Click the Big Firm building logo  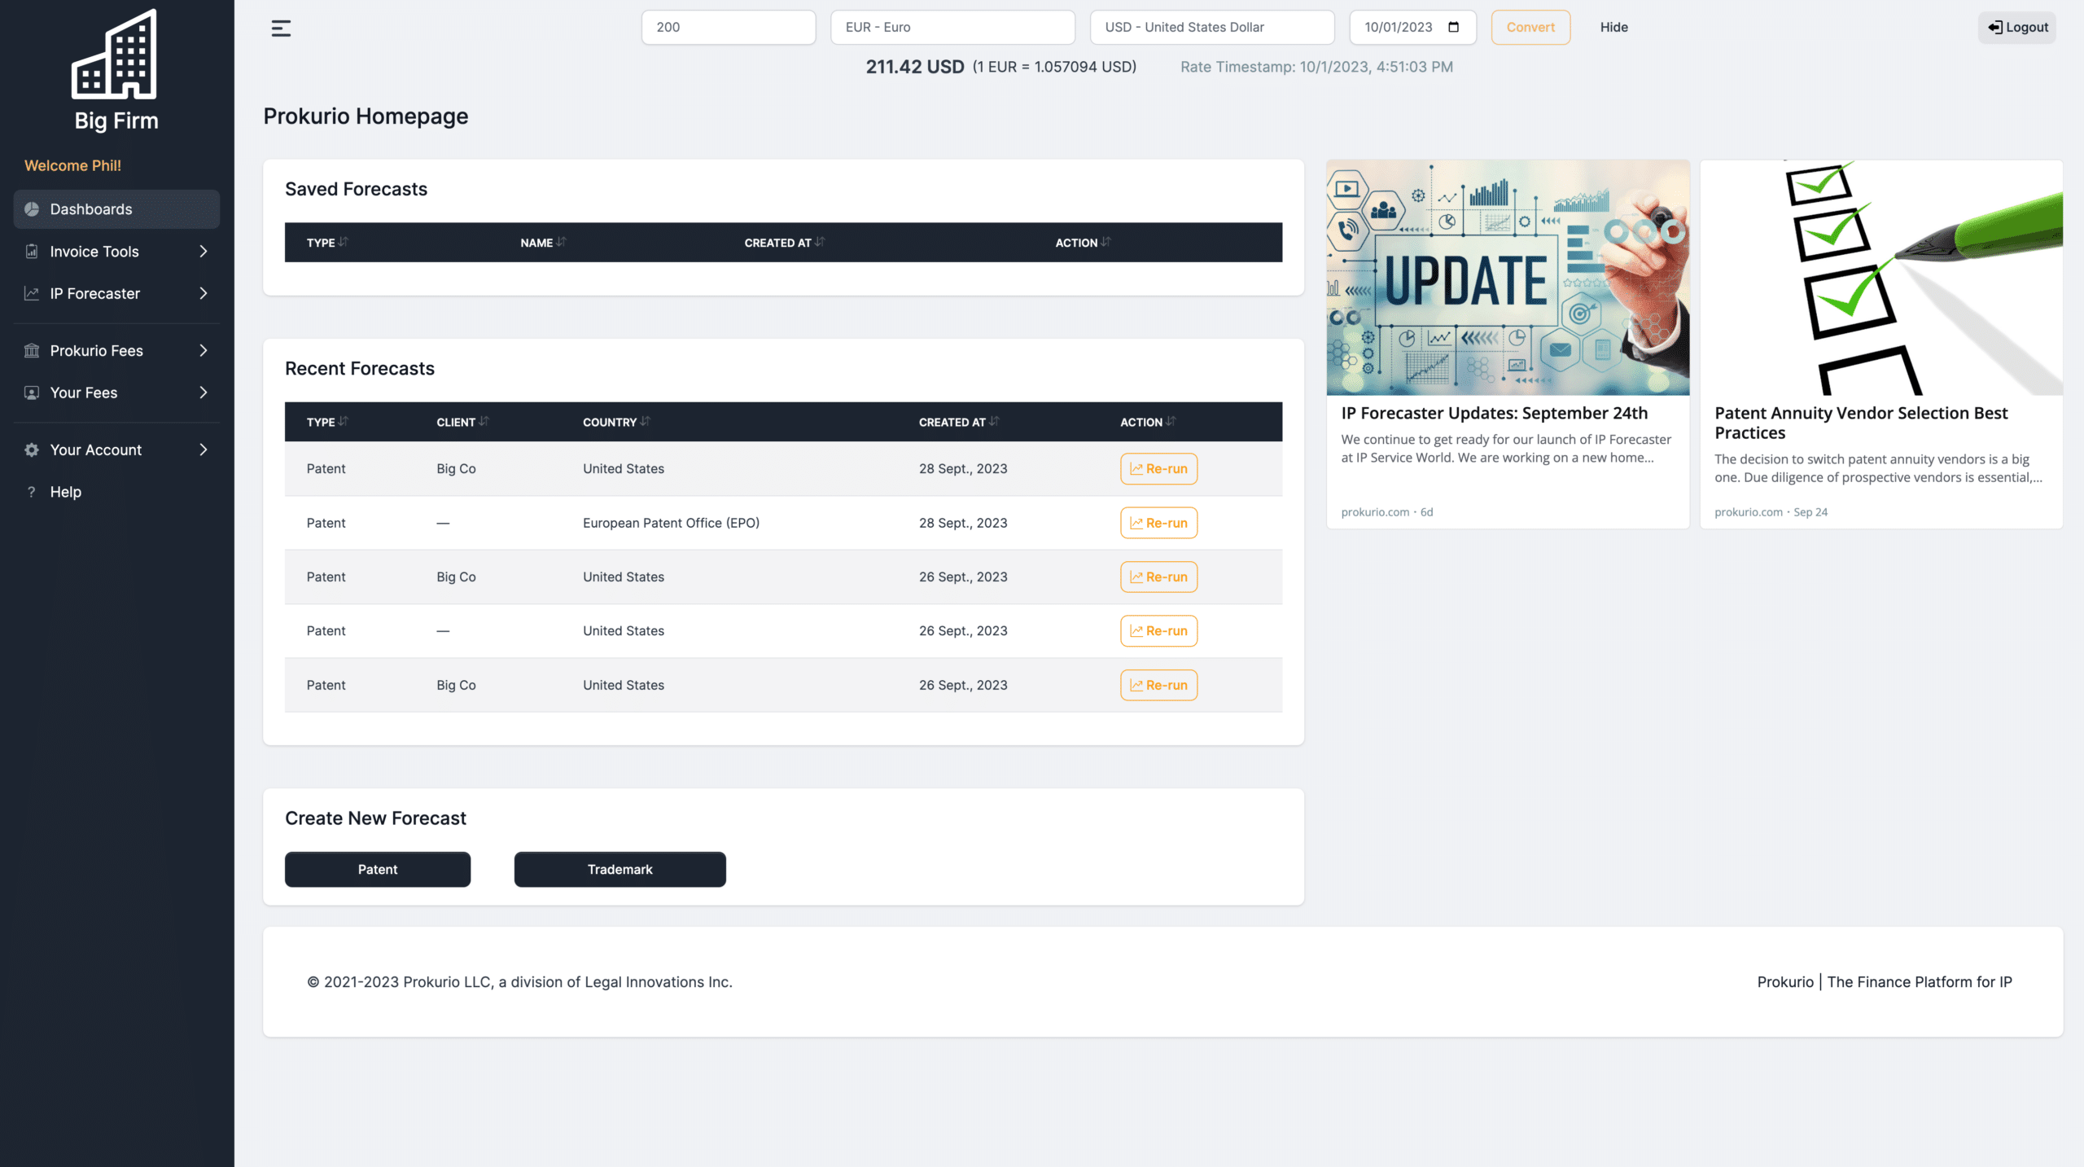click(115, 54)
